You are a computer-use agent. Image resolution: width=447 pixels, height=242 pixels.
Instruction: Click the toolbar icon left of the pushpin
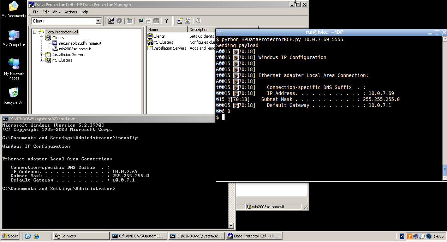tap(130, 21)
